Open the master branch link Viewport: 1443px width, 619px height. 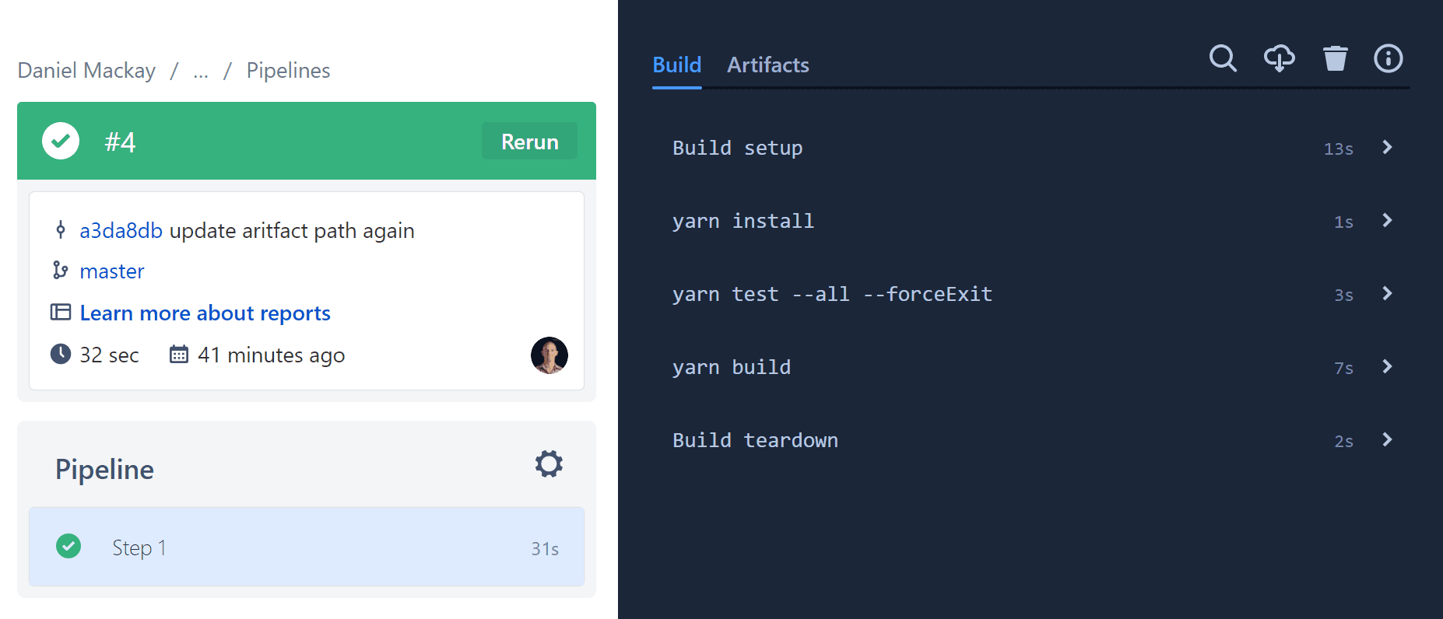click(112, 271)
